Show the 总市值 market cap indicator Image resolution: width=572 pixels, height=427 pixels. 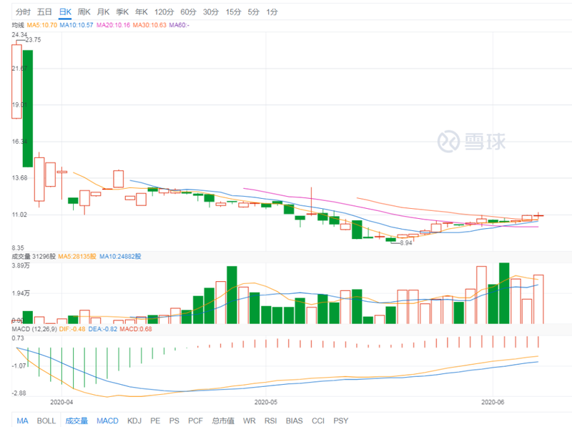pyautogui.click(x=223, y=421)
